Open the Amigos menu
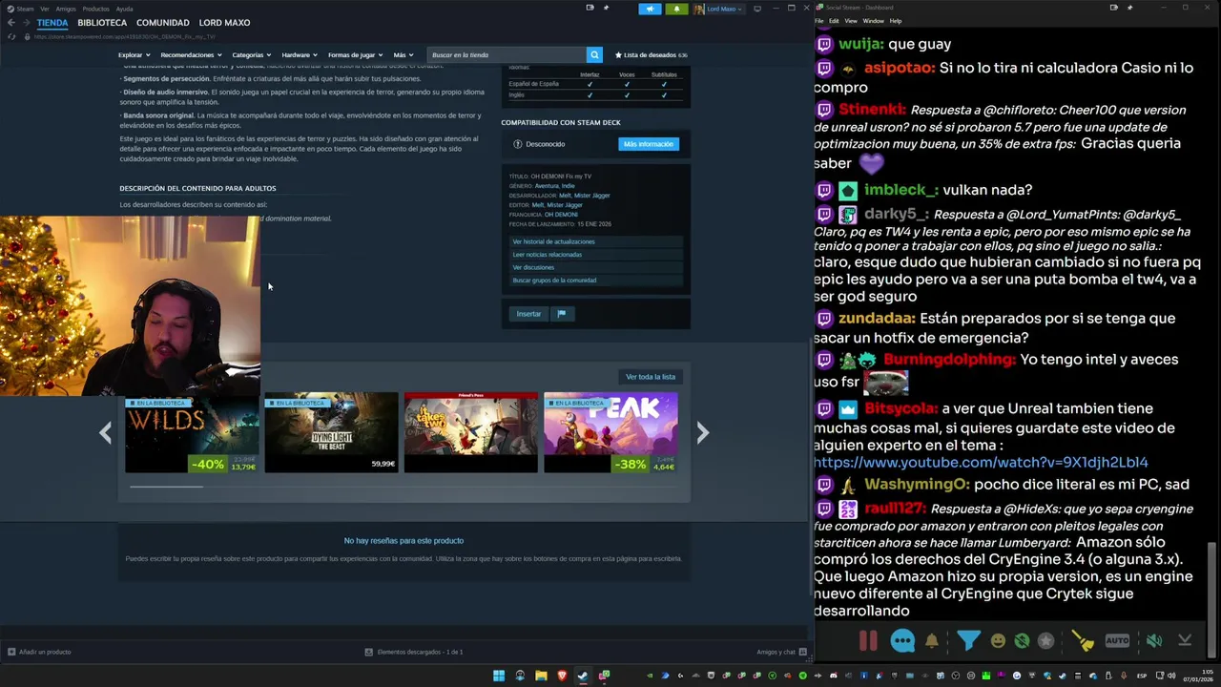Screen dimensions: 1221x687 (66, 9)
